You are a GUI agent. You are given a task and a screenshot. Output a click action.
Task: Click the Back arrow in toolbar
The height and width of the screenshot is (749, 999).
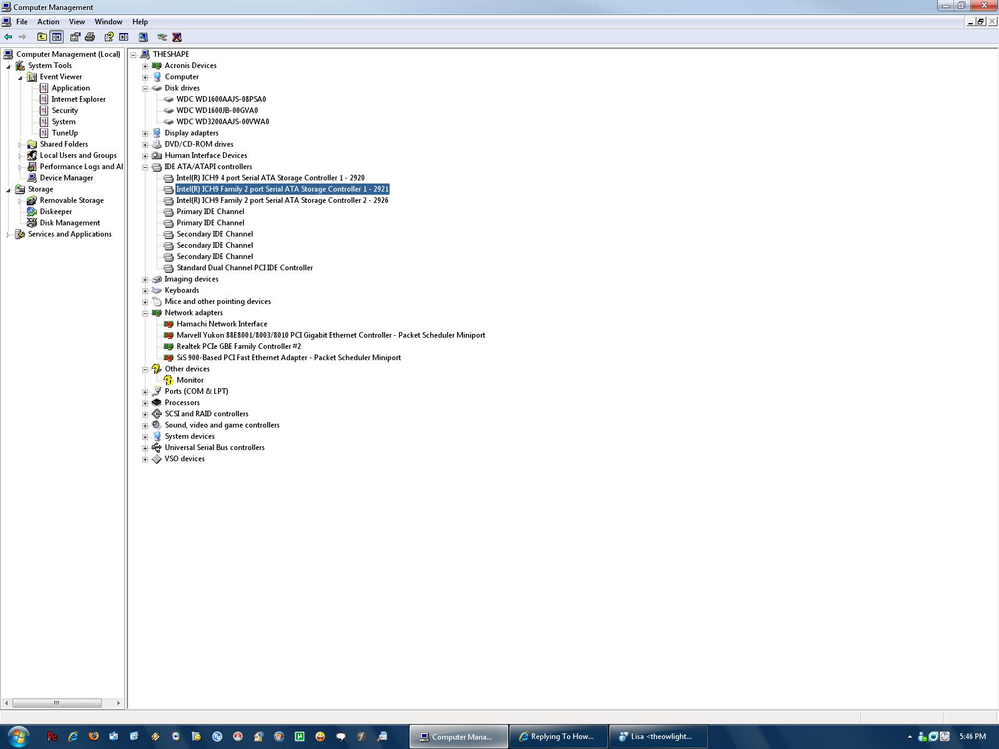click(x=8, y=37)
